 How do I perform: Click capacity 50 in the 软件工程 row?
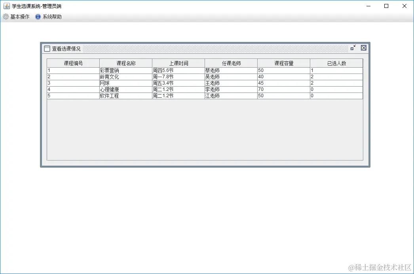click(x=283, y=96)
